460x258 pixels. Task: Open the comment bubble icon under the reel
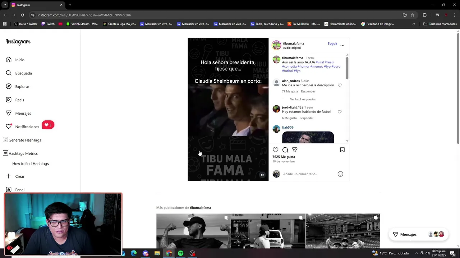tap(285, 150)
